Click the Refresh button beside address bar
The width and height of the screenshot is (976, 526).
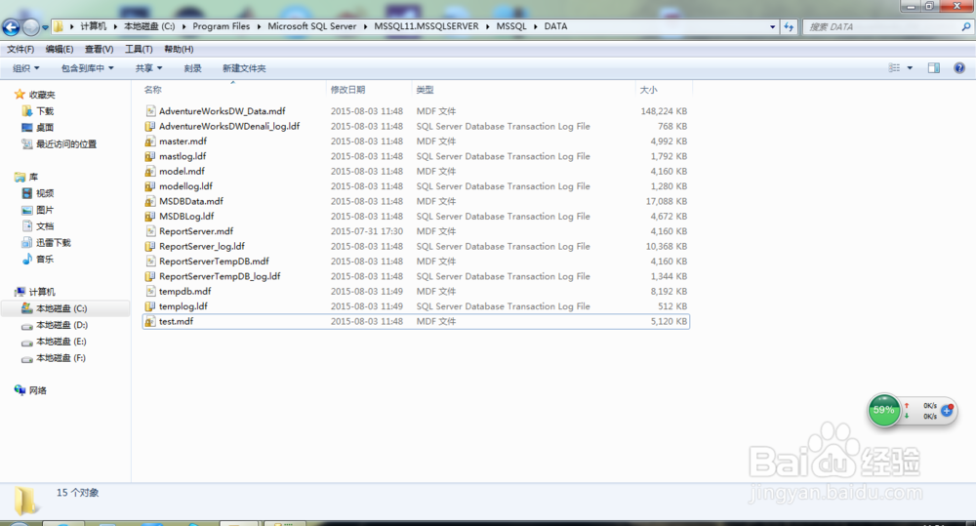coord(789,26)
